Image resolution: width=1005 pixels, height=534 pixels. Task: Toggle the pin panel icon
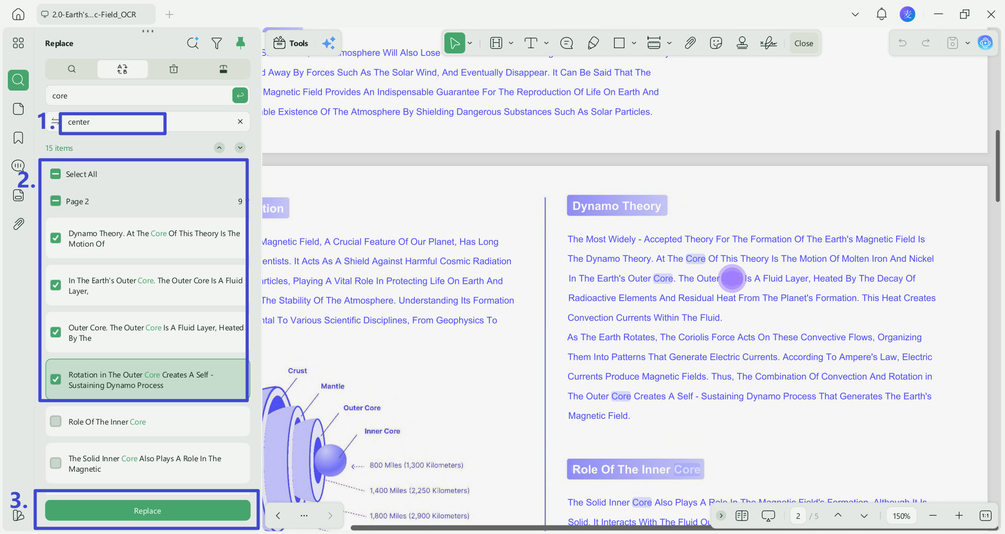[240, 43]
